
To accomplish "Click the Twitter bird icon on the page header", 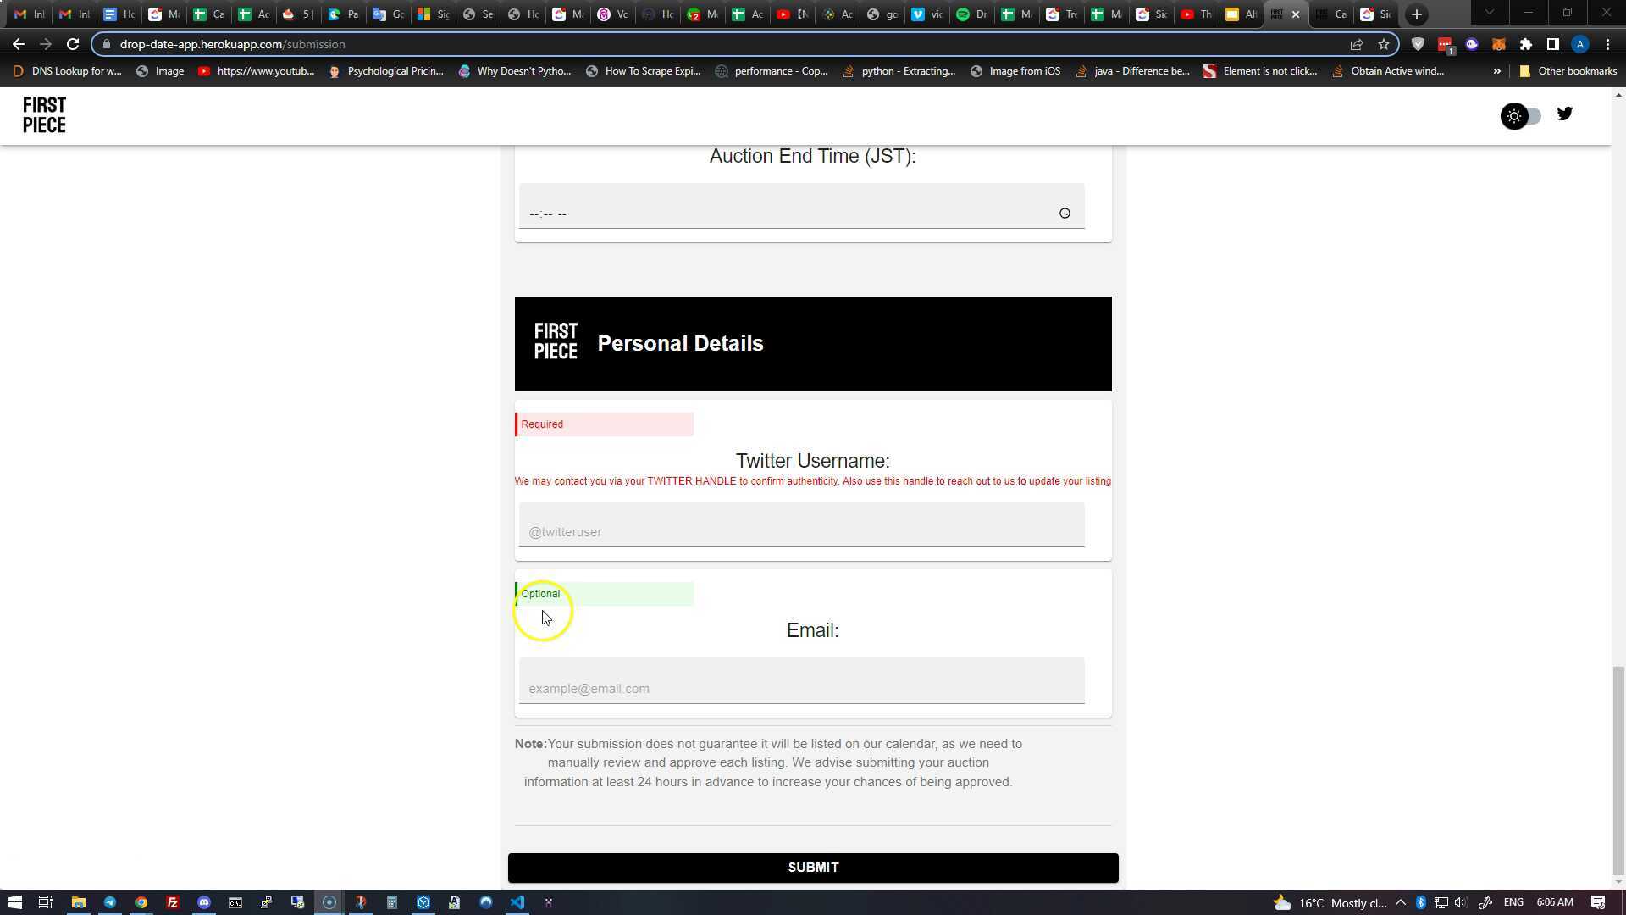I will tap(1564, 114).
